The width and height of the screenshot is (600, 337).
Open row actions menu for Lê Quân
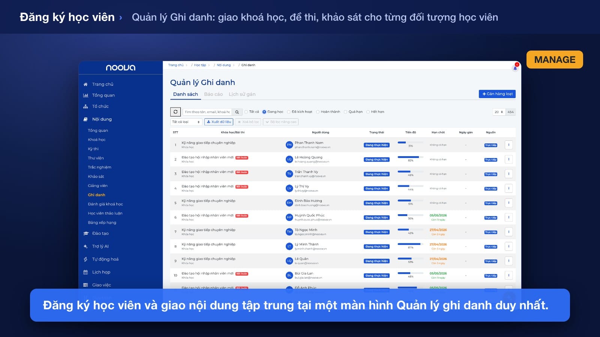tap(508, 261)
